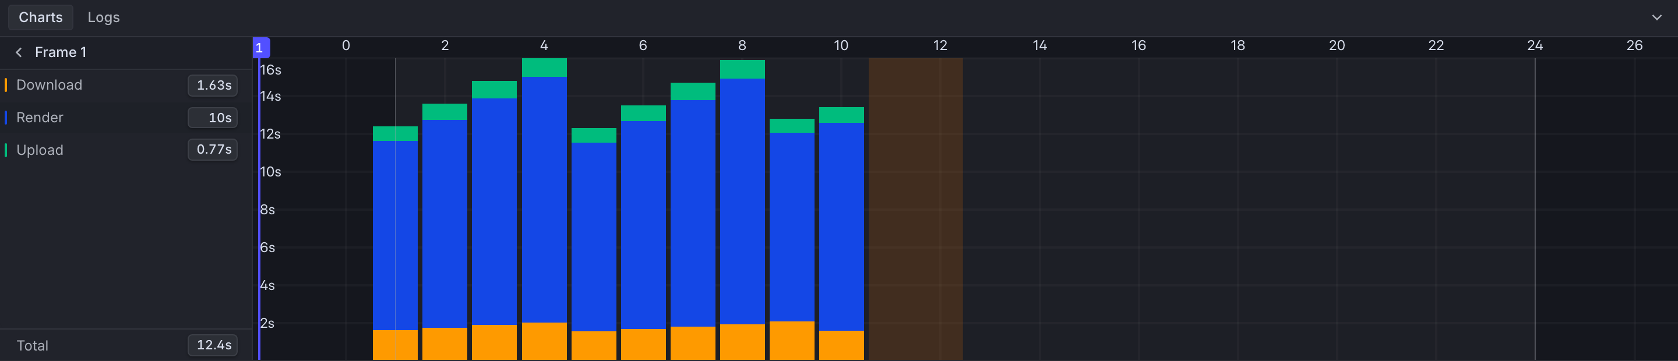Screen dimensions: 1678x361
Task: Toggle the Upload series in the legend
Action: [x=40, y=150]
